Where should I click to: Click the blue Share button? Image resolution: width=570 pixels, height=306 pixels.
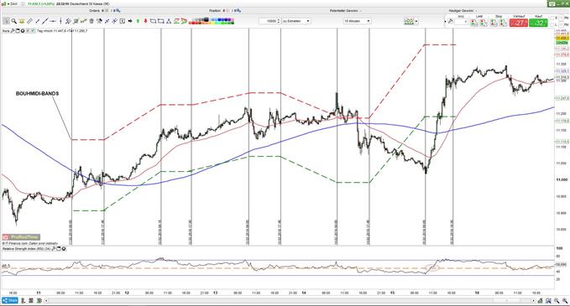click(10, 301)
